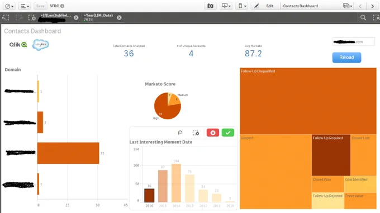The width and height of the screenshot is (380, 213).
Task: Select the Closed Won treemap block
Action: pos(328,184)
